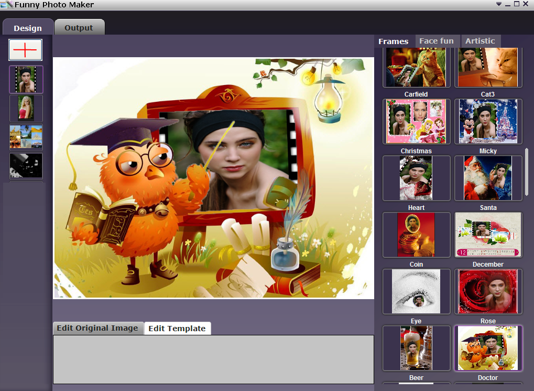
Task: Choose the Christmas frame
Action: coord(416,121)
